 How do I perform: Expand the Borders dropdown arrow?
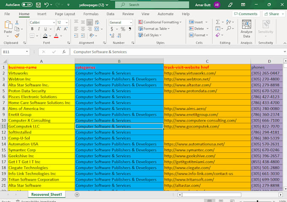click(37, 36)
